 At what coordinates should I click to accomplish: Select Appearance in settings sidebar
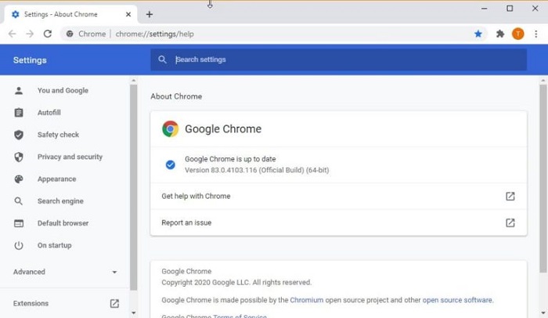pos(56,179)
